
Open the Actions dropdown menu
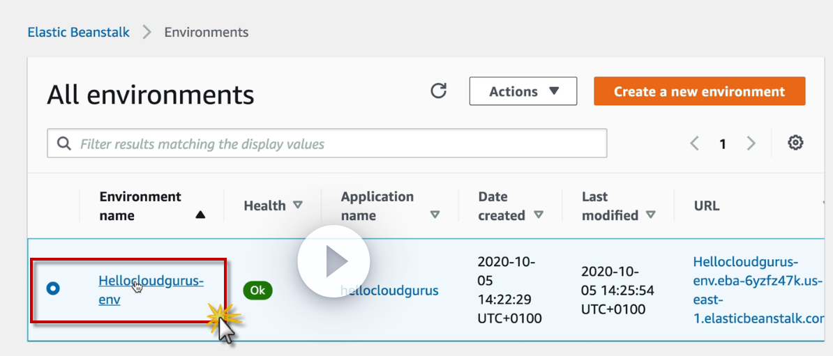point(523,91)
